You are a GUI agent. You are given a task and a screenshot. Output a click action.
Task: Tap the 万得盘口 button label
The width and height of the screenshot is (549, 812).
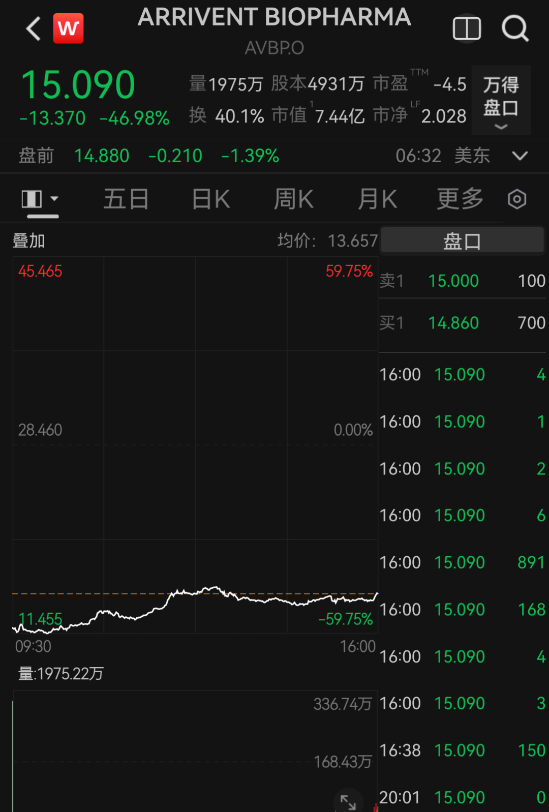pyautogui.click(x=501, y=96)
